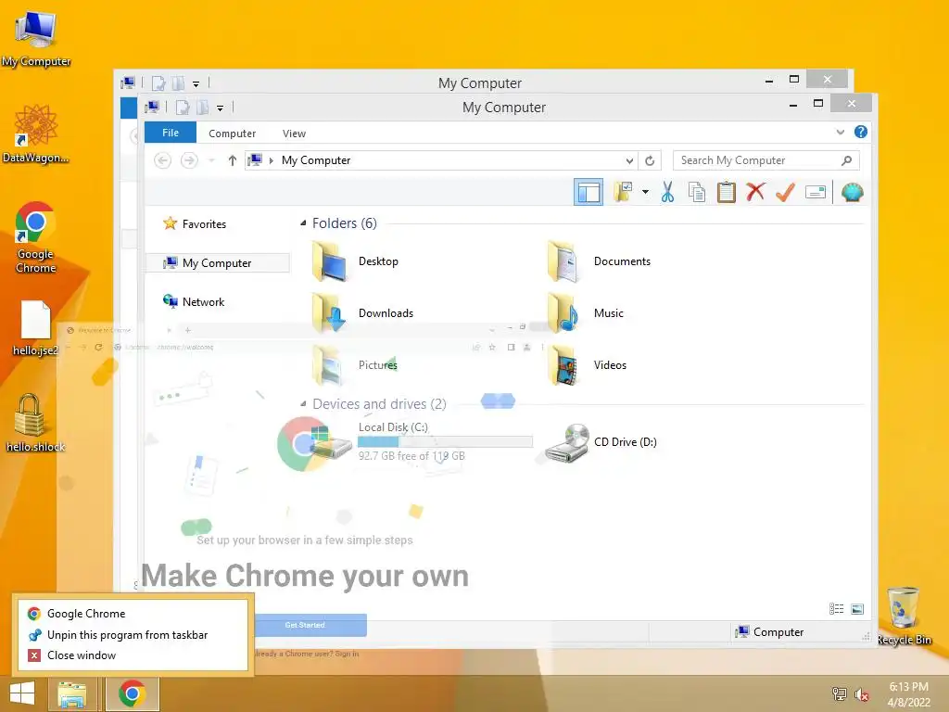This screenshot has width=949, height=712.
Task: Click the Classic Shell seashell icon
Action: (x=853, y=193)
